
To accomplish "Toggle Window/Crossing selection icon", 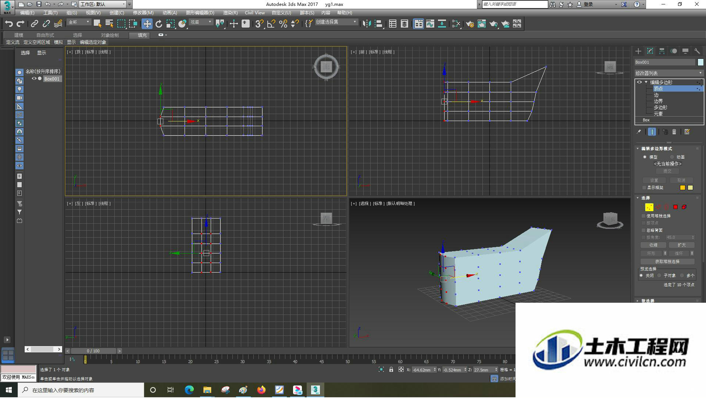I will point(133,24).
